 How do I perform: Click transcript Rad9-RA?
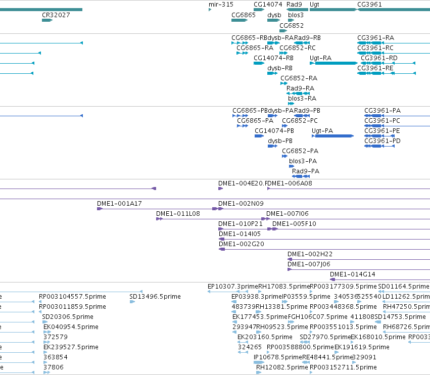click(300, 88)
